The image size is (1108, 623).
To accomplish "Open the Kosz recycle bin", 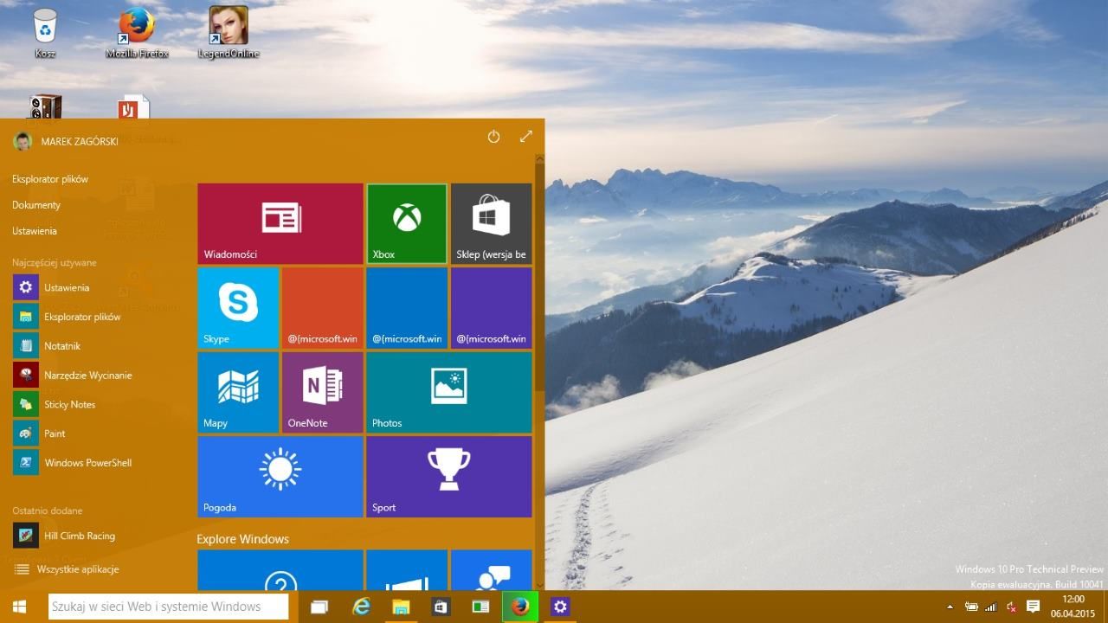I will [x=45, y=33].
